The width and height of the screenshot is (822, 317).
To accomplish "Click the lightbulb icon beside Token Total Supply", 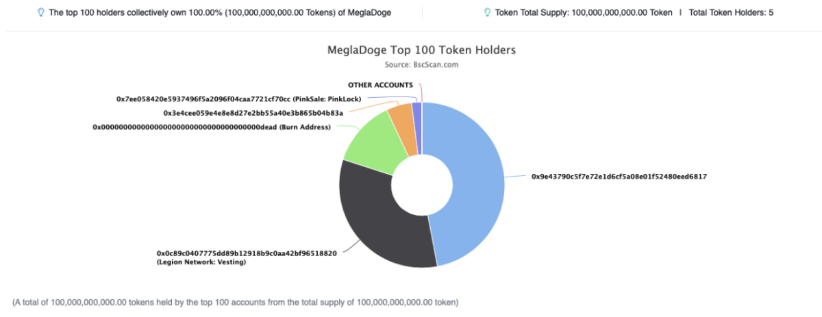I will click(x=488, y=12).
